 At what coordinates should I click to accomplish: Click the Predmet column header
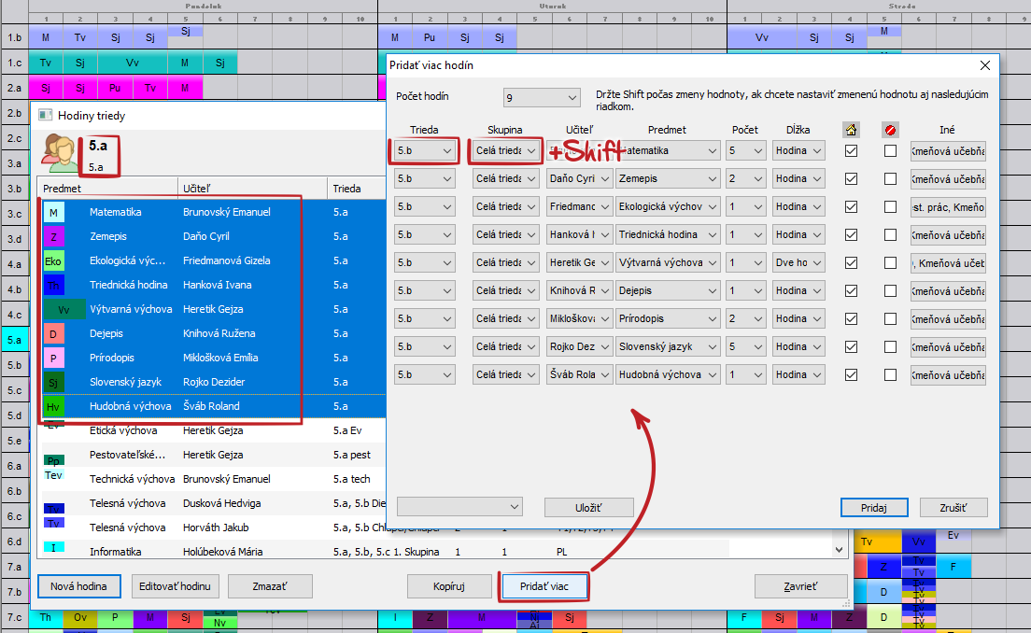63,189
